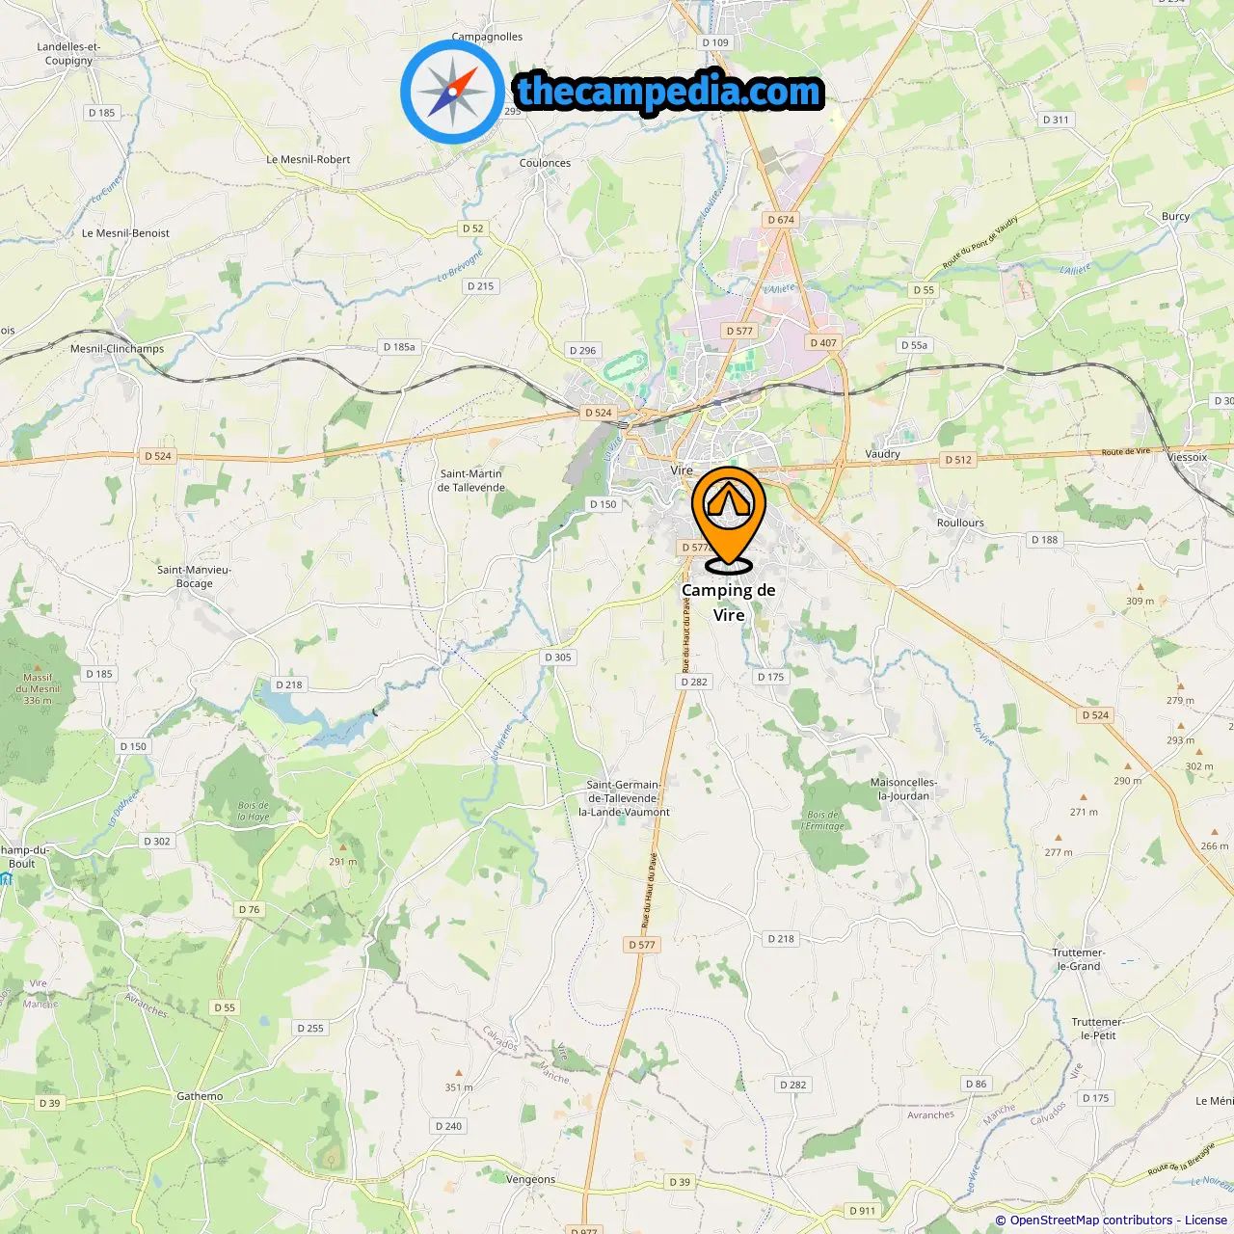Click the D 577 shield on Rue du Haut du Pavé
This screenshot has width=1234, height=1234.
click(642, 945)
